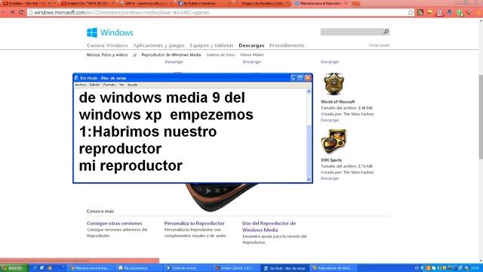Viewport: 483px width, 272px height.
Task: Click Descargar under World of Warcraft
Action: pyautogui.click(x=330, y=120)
